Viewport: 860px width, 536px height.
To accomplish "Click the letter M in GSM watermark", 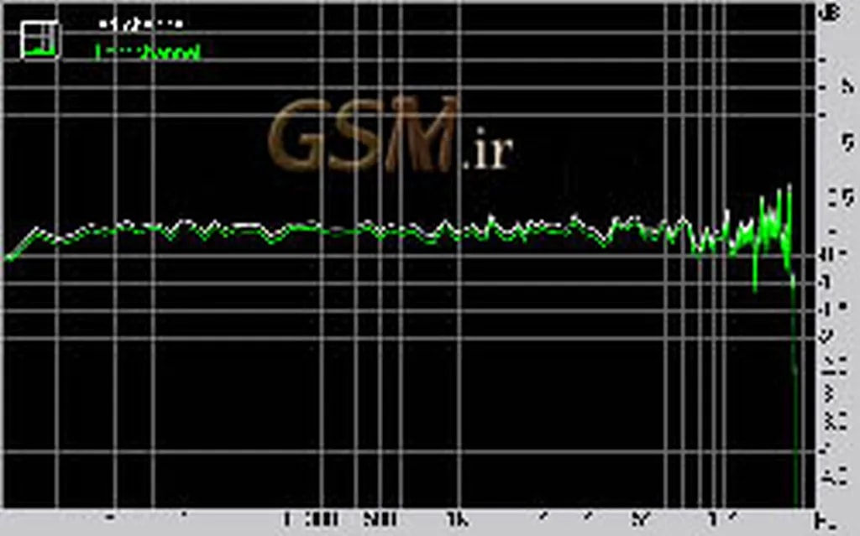I will coord(427,136).
